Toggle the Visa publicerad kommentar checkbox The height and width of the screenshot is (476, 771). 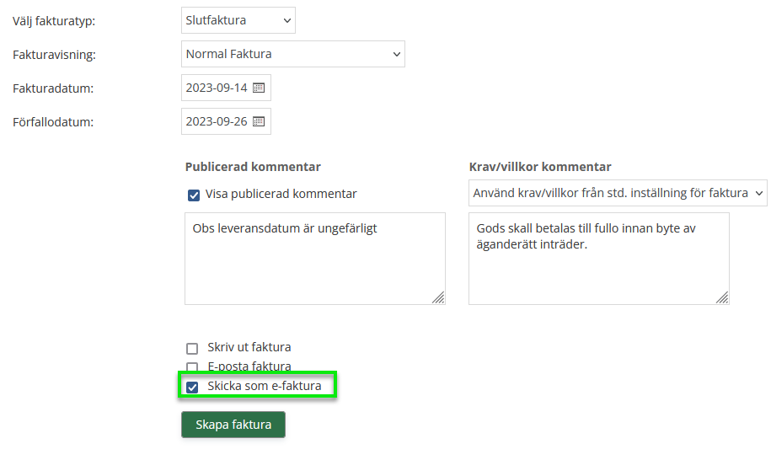tap(194, 195)
